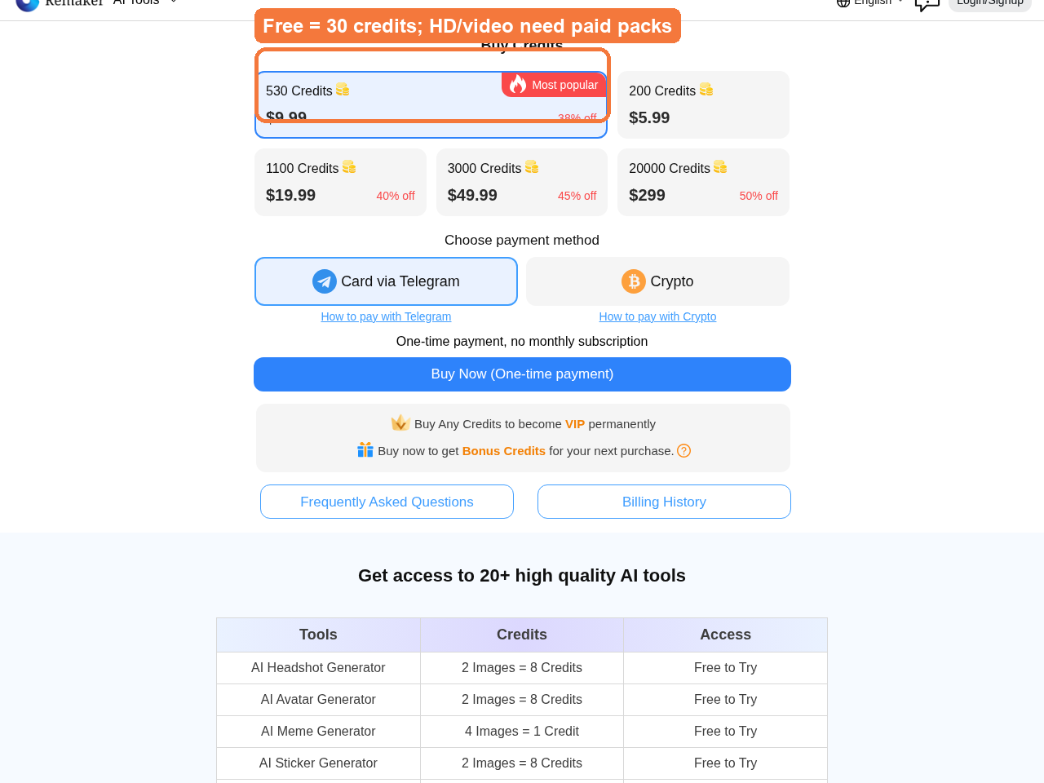Select the 200 Credits $5.99 pack

[703, 104]
